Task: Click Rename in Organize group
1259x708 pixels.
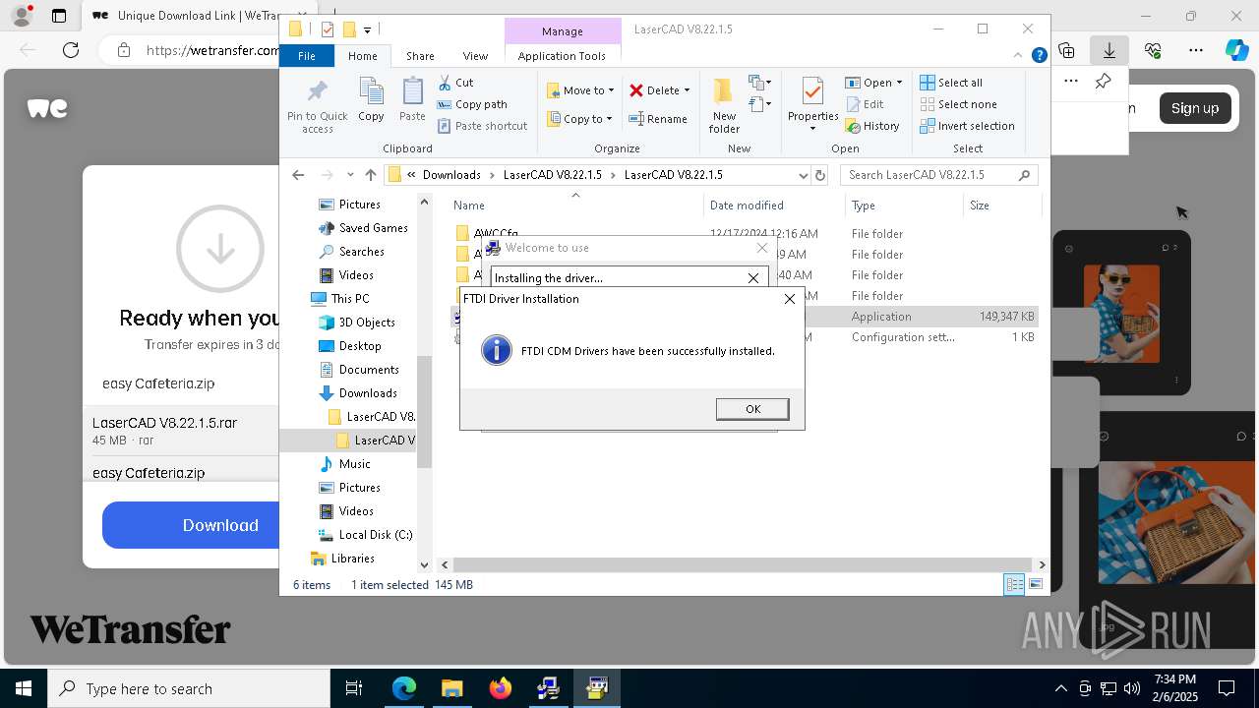Action: (658, 119)
